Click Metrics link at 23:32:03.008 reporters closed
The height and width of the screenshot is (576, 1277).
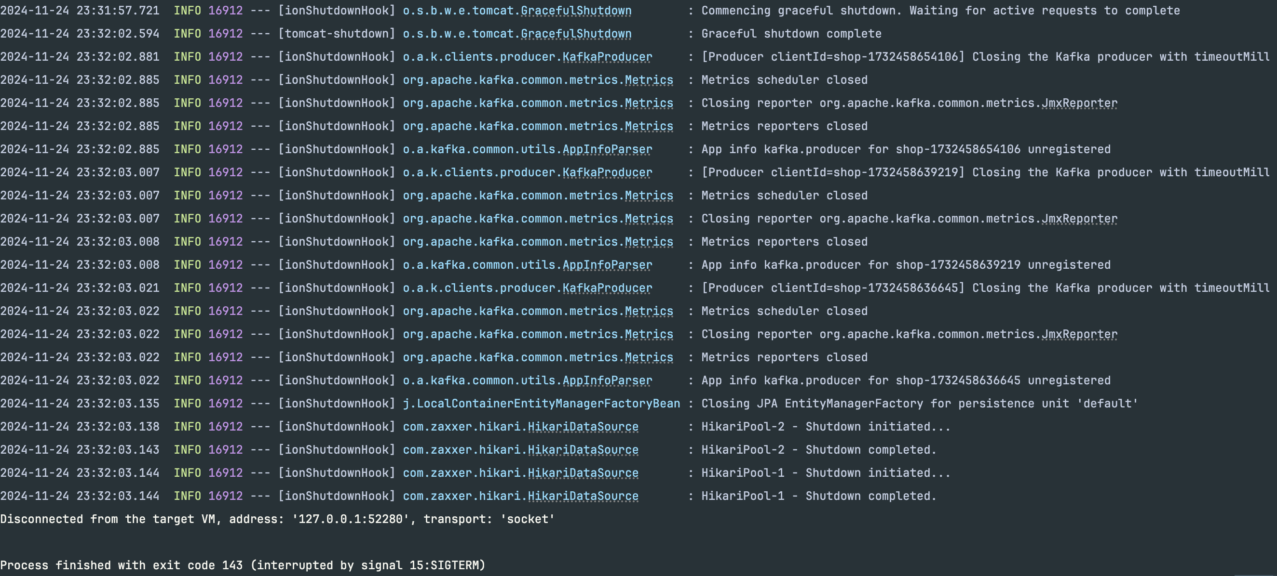click(649, 242)
